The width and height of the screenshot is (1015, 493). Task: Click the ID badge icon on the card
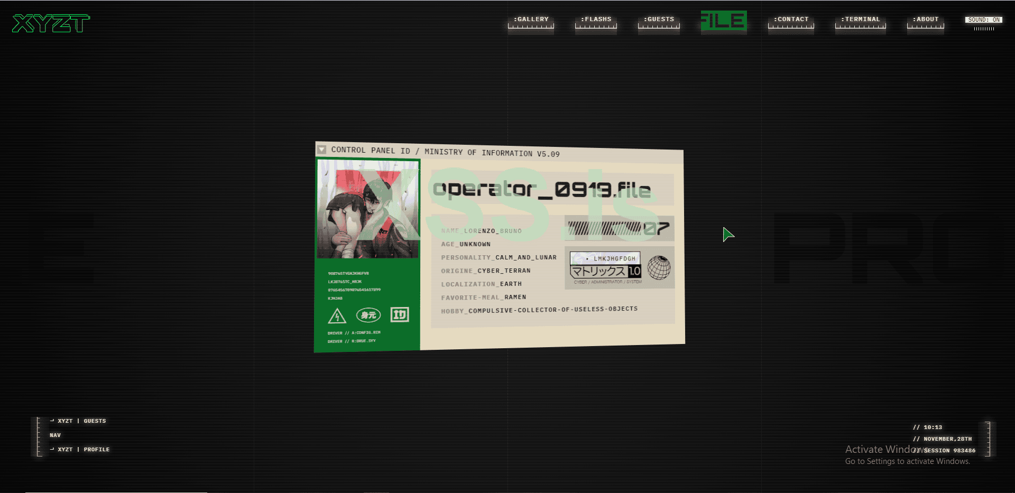point(400,314)
